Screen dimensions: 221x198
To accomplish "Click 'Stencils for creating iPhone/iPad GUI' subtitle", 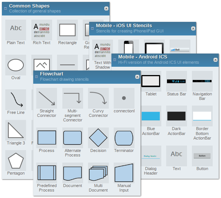I will [130, 31].
